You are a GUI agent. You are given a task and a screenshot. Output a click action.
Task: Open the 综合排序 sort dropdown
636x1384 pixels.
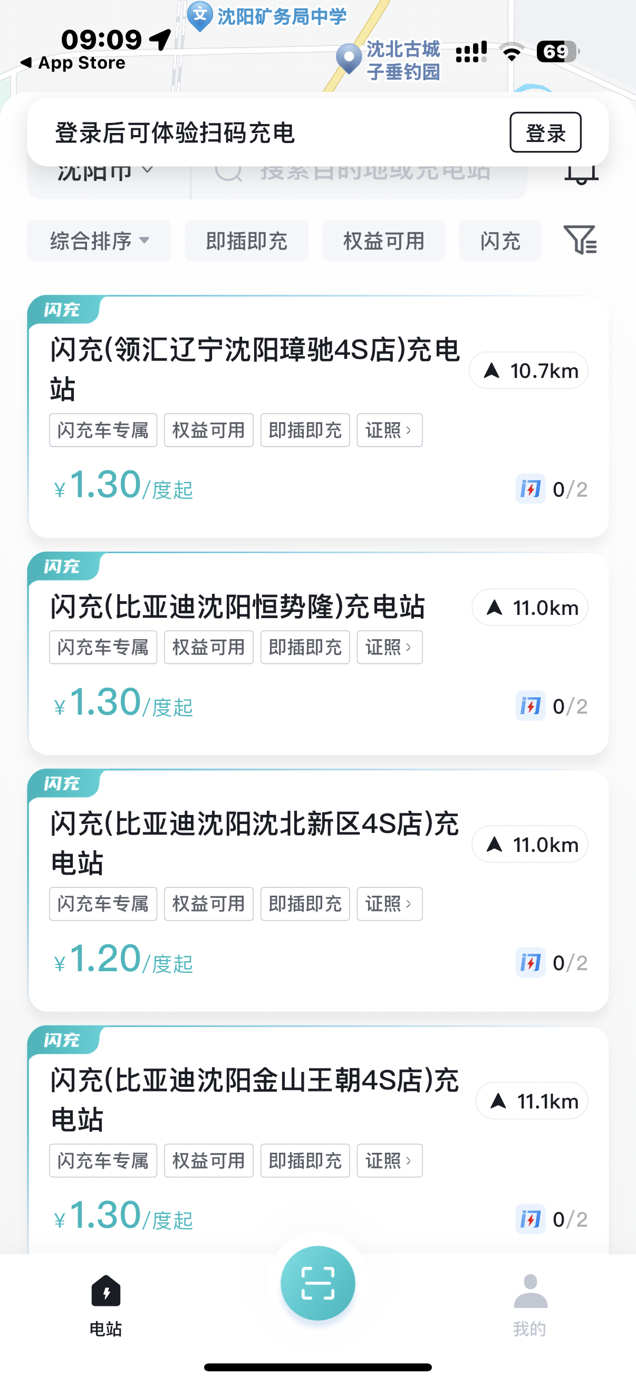(x=99, y=241)
